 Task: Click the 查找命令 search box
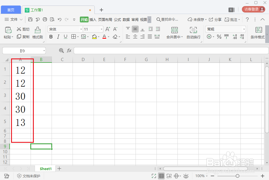(x=168, y=19)
